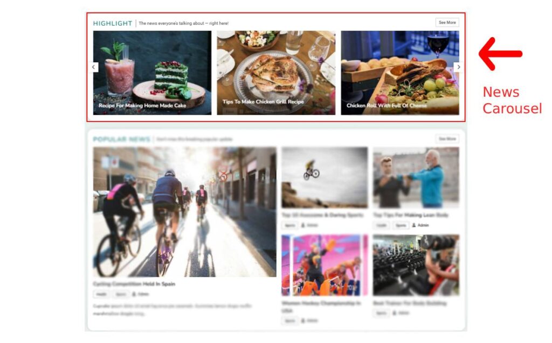Click the Admin author icon under Cycling article

134,294
